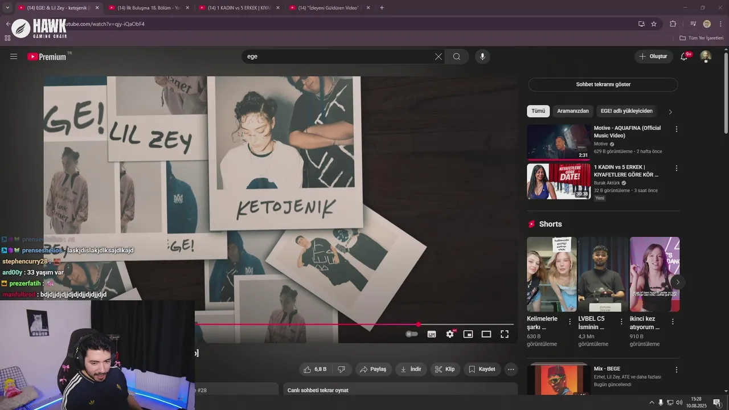The height and width of the screenshot is (410, 729).
Task: Click the microphone tray icon
Action: (x=661, y=403)
